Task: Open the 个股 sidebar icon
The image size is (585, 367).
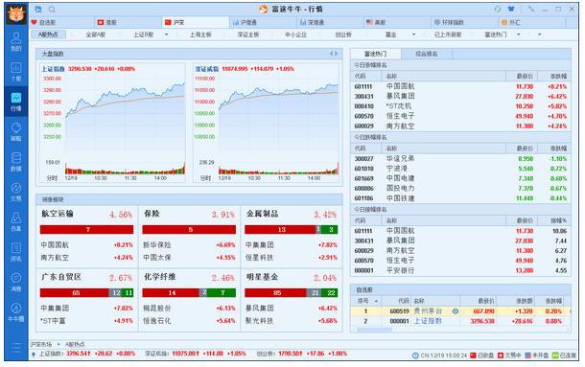Action: [x=15, y=72]
